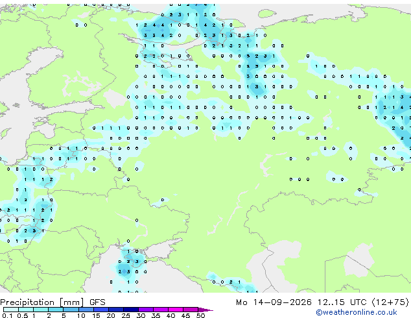This screenshot has height=318, width=411.
Task: Pick the 40–45 mm bright magenta swatch
Action: tap(176, 310)
